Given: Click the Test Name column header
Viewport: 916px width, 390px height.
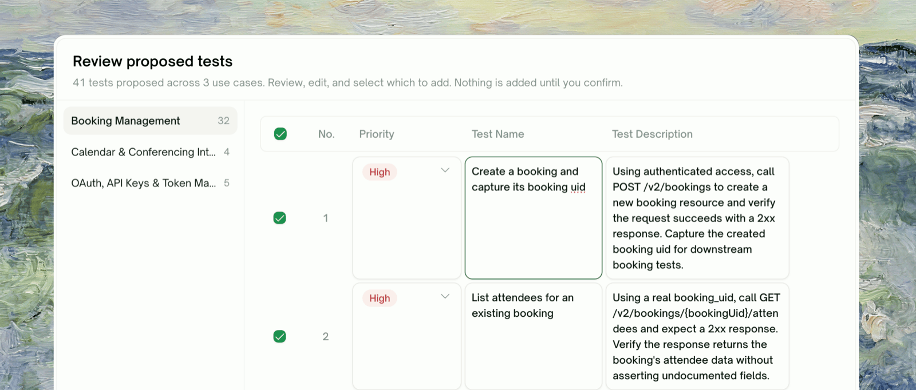Looking at the screenshot, I should tap(498, 134).
